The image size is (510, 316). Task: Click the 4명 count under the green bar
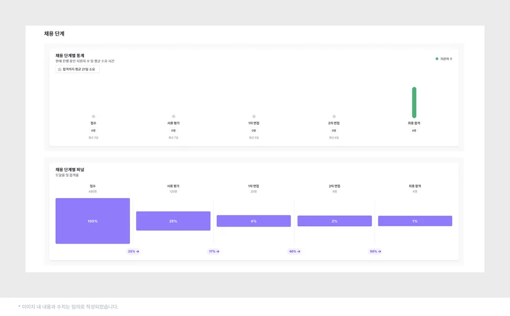point(414,130)
